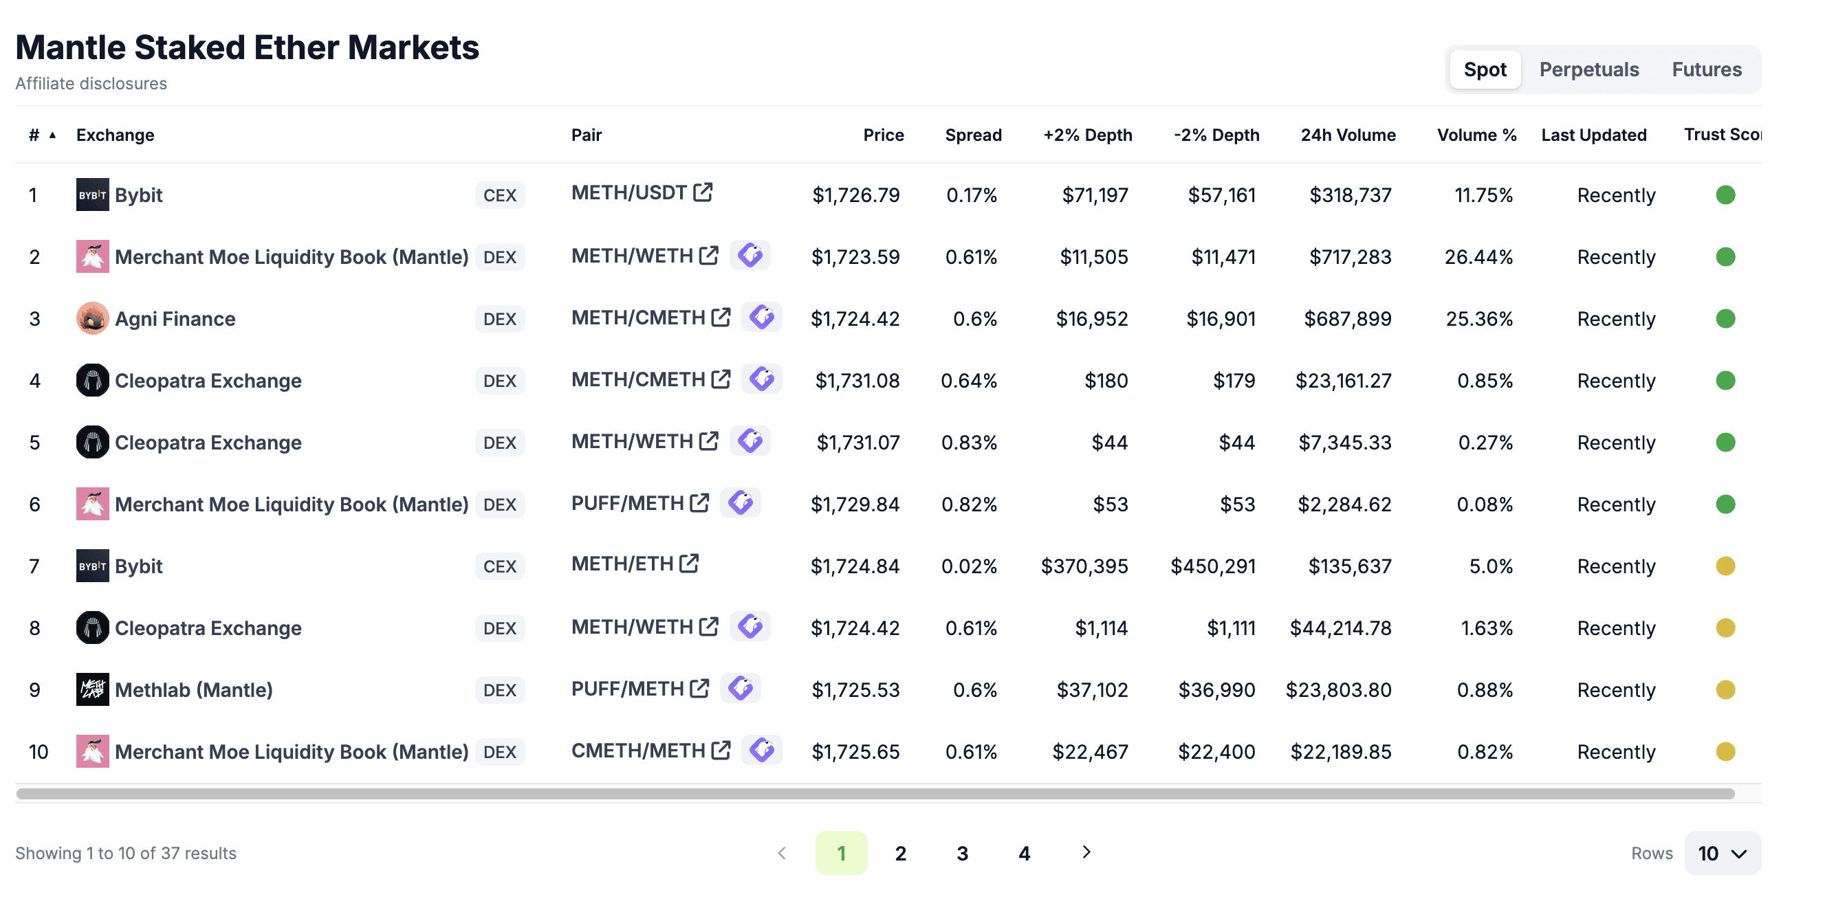Click the Bybit logo in row 1
The image size is (1825, 921).
pyautogui.click(x=92, y=195)
